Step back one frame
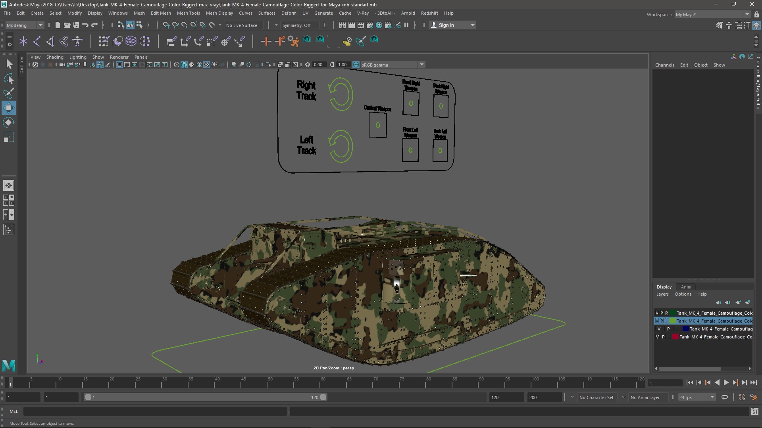 pyautogui.click(x=698, y=382)
